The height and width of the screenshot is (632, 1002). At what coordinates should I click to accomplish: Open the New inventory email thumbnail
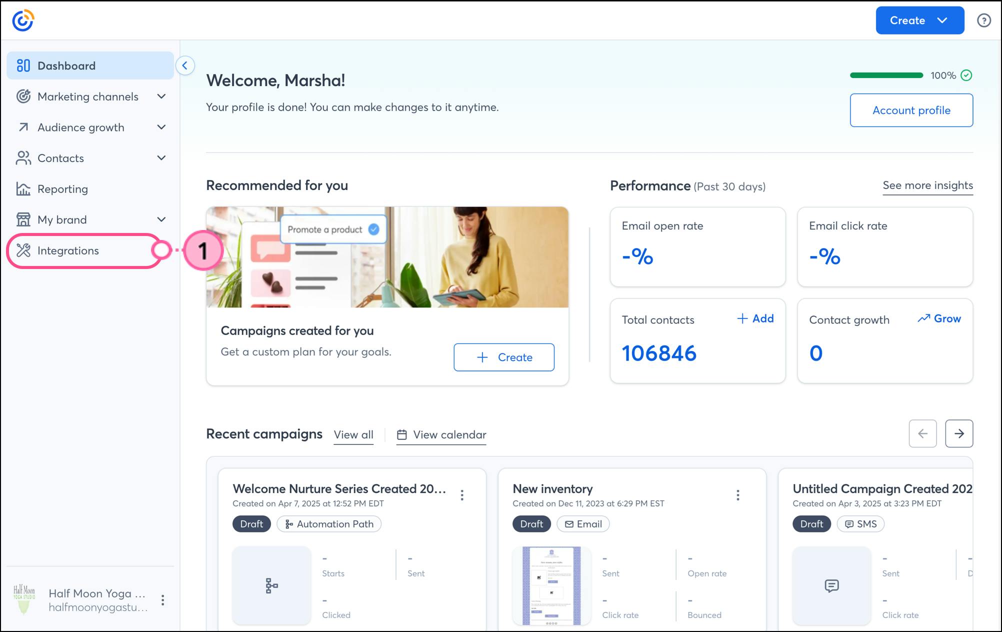551,585
